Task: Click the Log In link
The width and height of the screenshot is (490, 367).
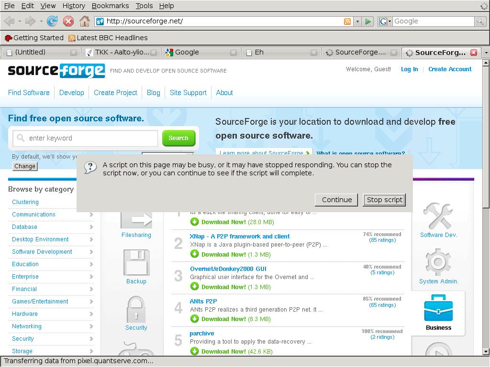Action: click(410, 69)
